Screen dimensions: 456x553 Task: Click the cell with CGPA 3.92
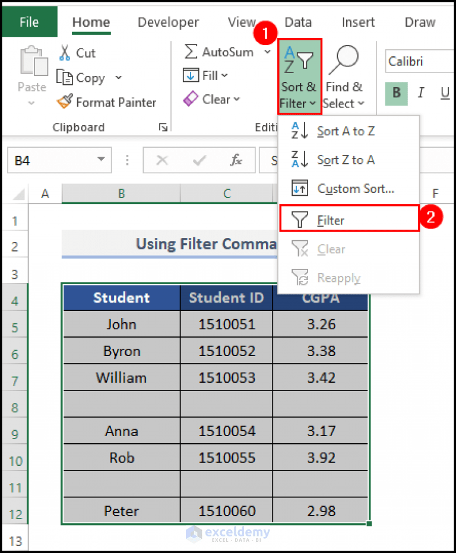tap(321, 458)
